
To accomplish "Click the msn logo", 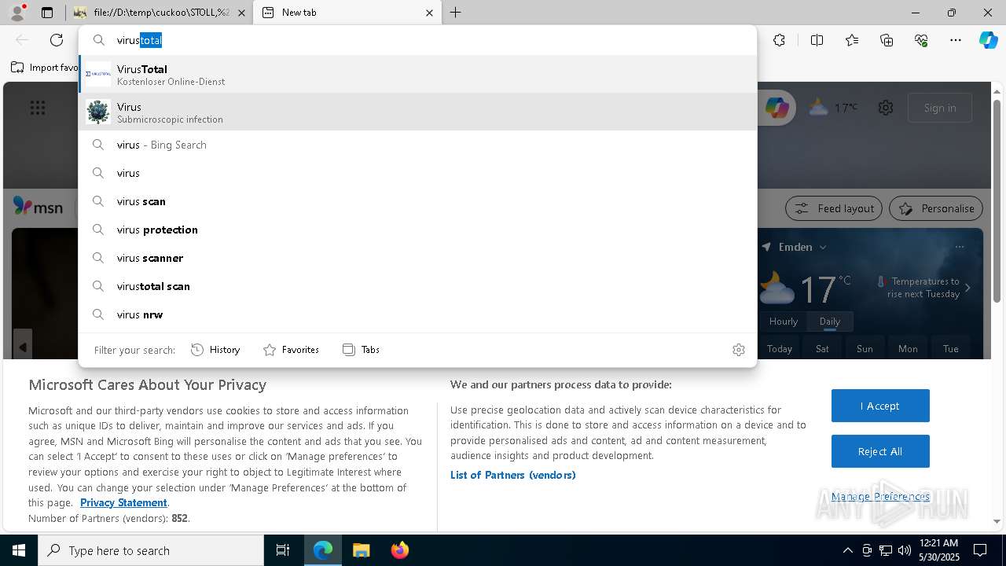I will 38,207.
